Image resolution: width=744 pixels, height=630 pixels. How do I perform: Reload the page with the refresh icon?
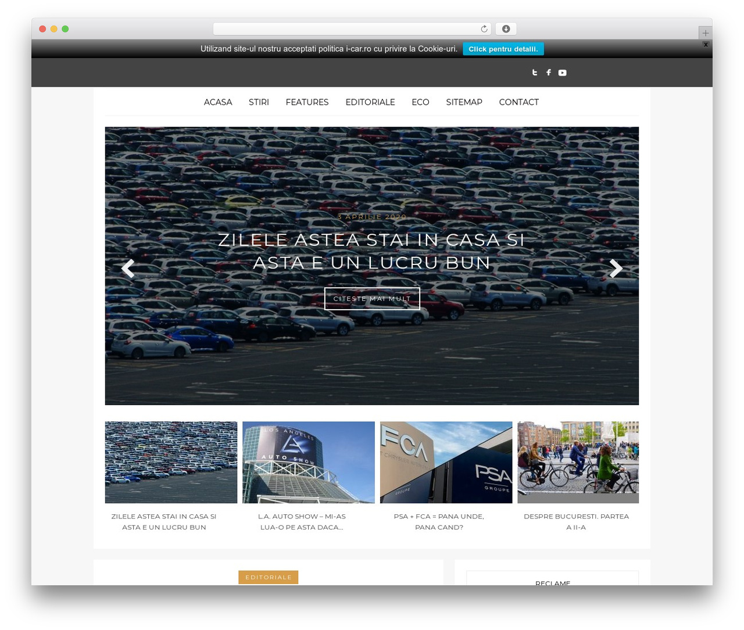click(x=484, y=29)
